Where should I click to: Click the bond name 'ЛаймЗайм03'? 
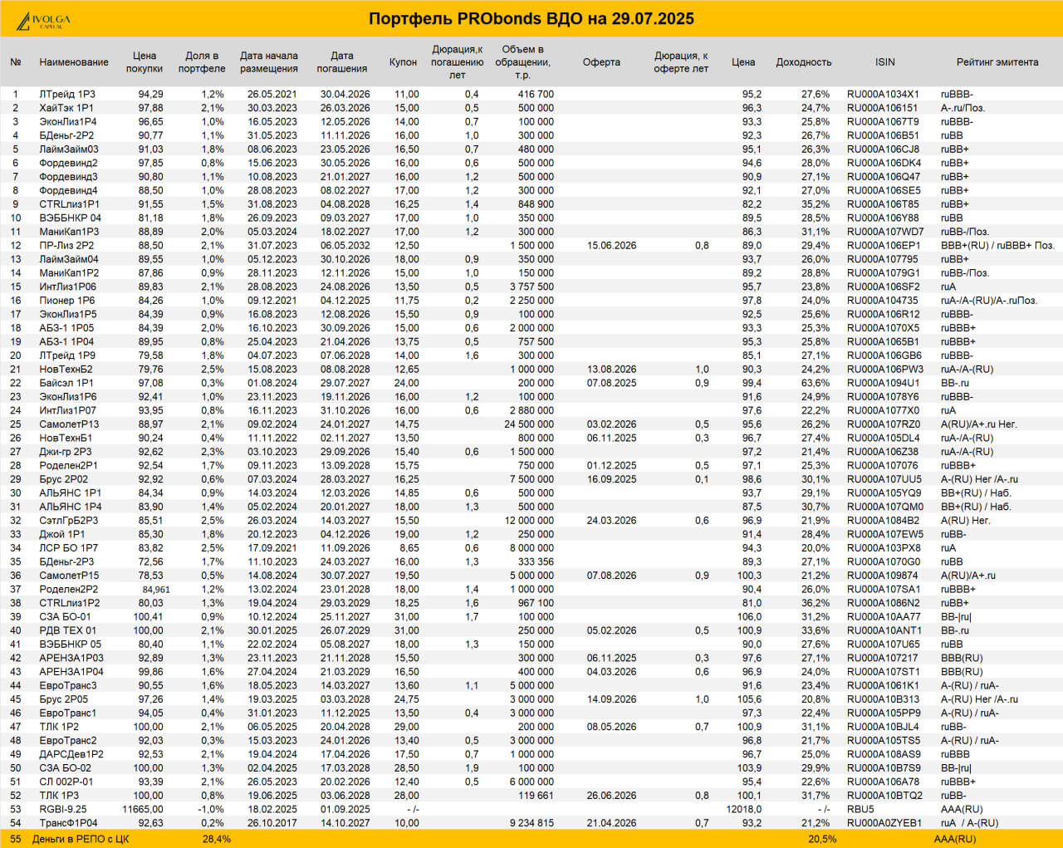(x=69, y=150)
